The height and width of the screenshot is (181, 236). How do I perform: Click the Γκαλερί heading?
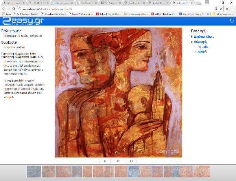pos(198,31)
